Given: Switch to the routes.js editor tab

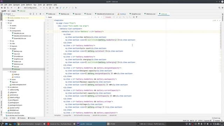Looking at the screenshot, I should pos(123,14).
